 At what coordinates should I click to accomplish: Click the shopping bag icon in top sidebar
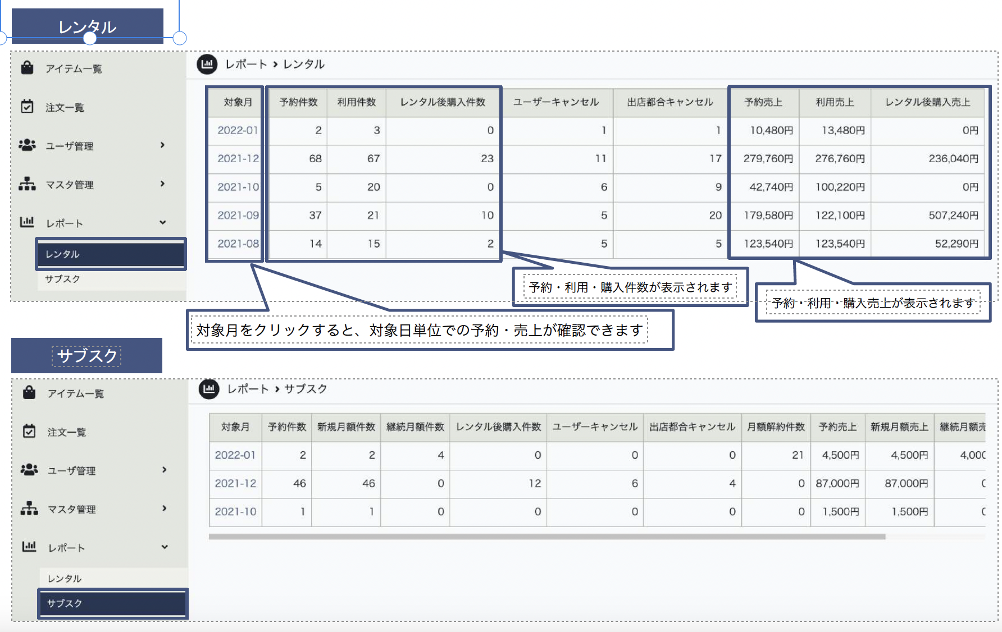tap(27, 68)
